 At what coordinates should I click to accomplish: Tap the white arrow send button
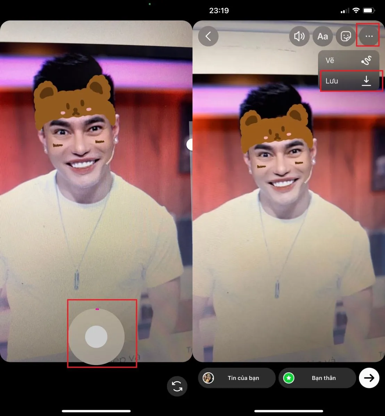click(x=369, y=378)
